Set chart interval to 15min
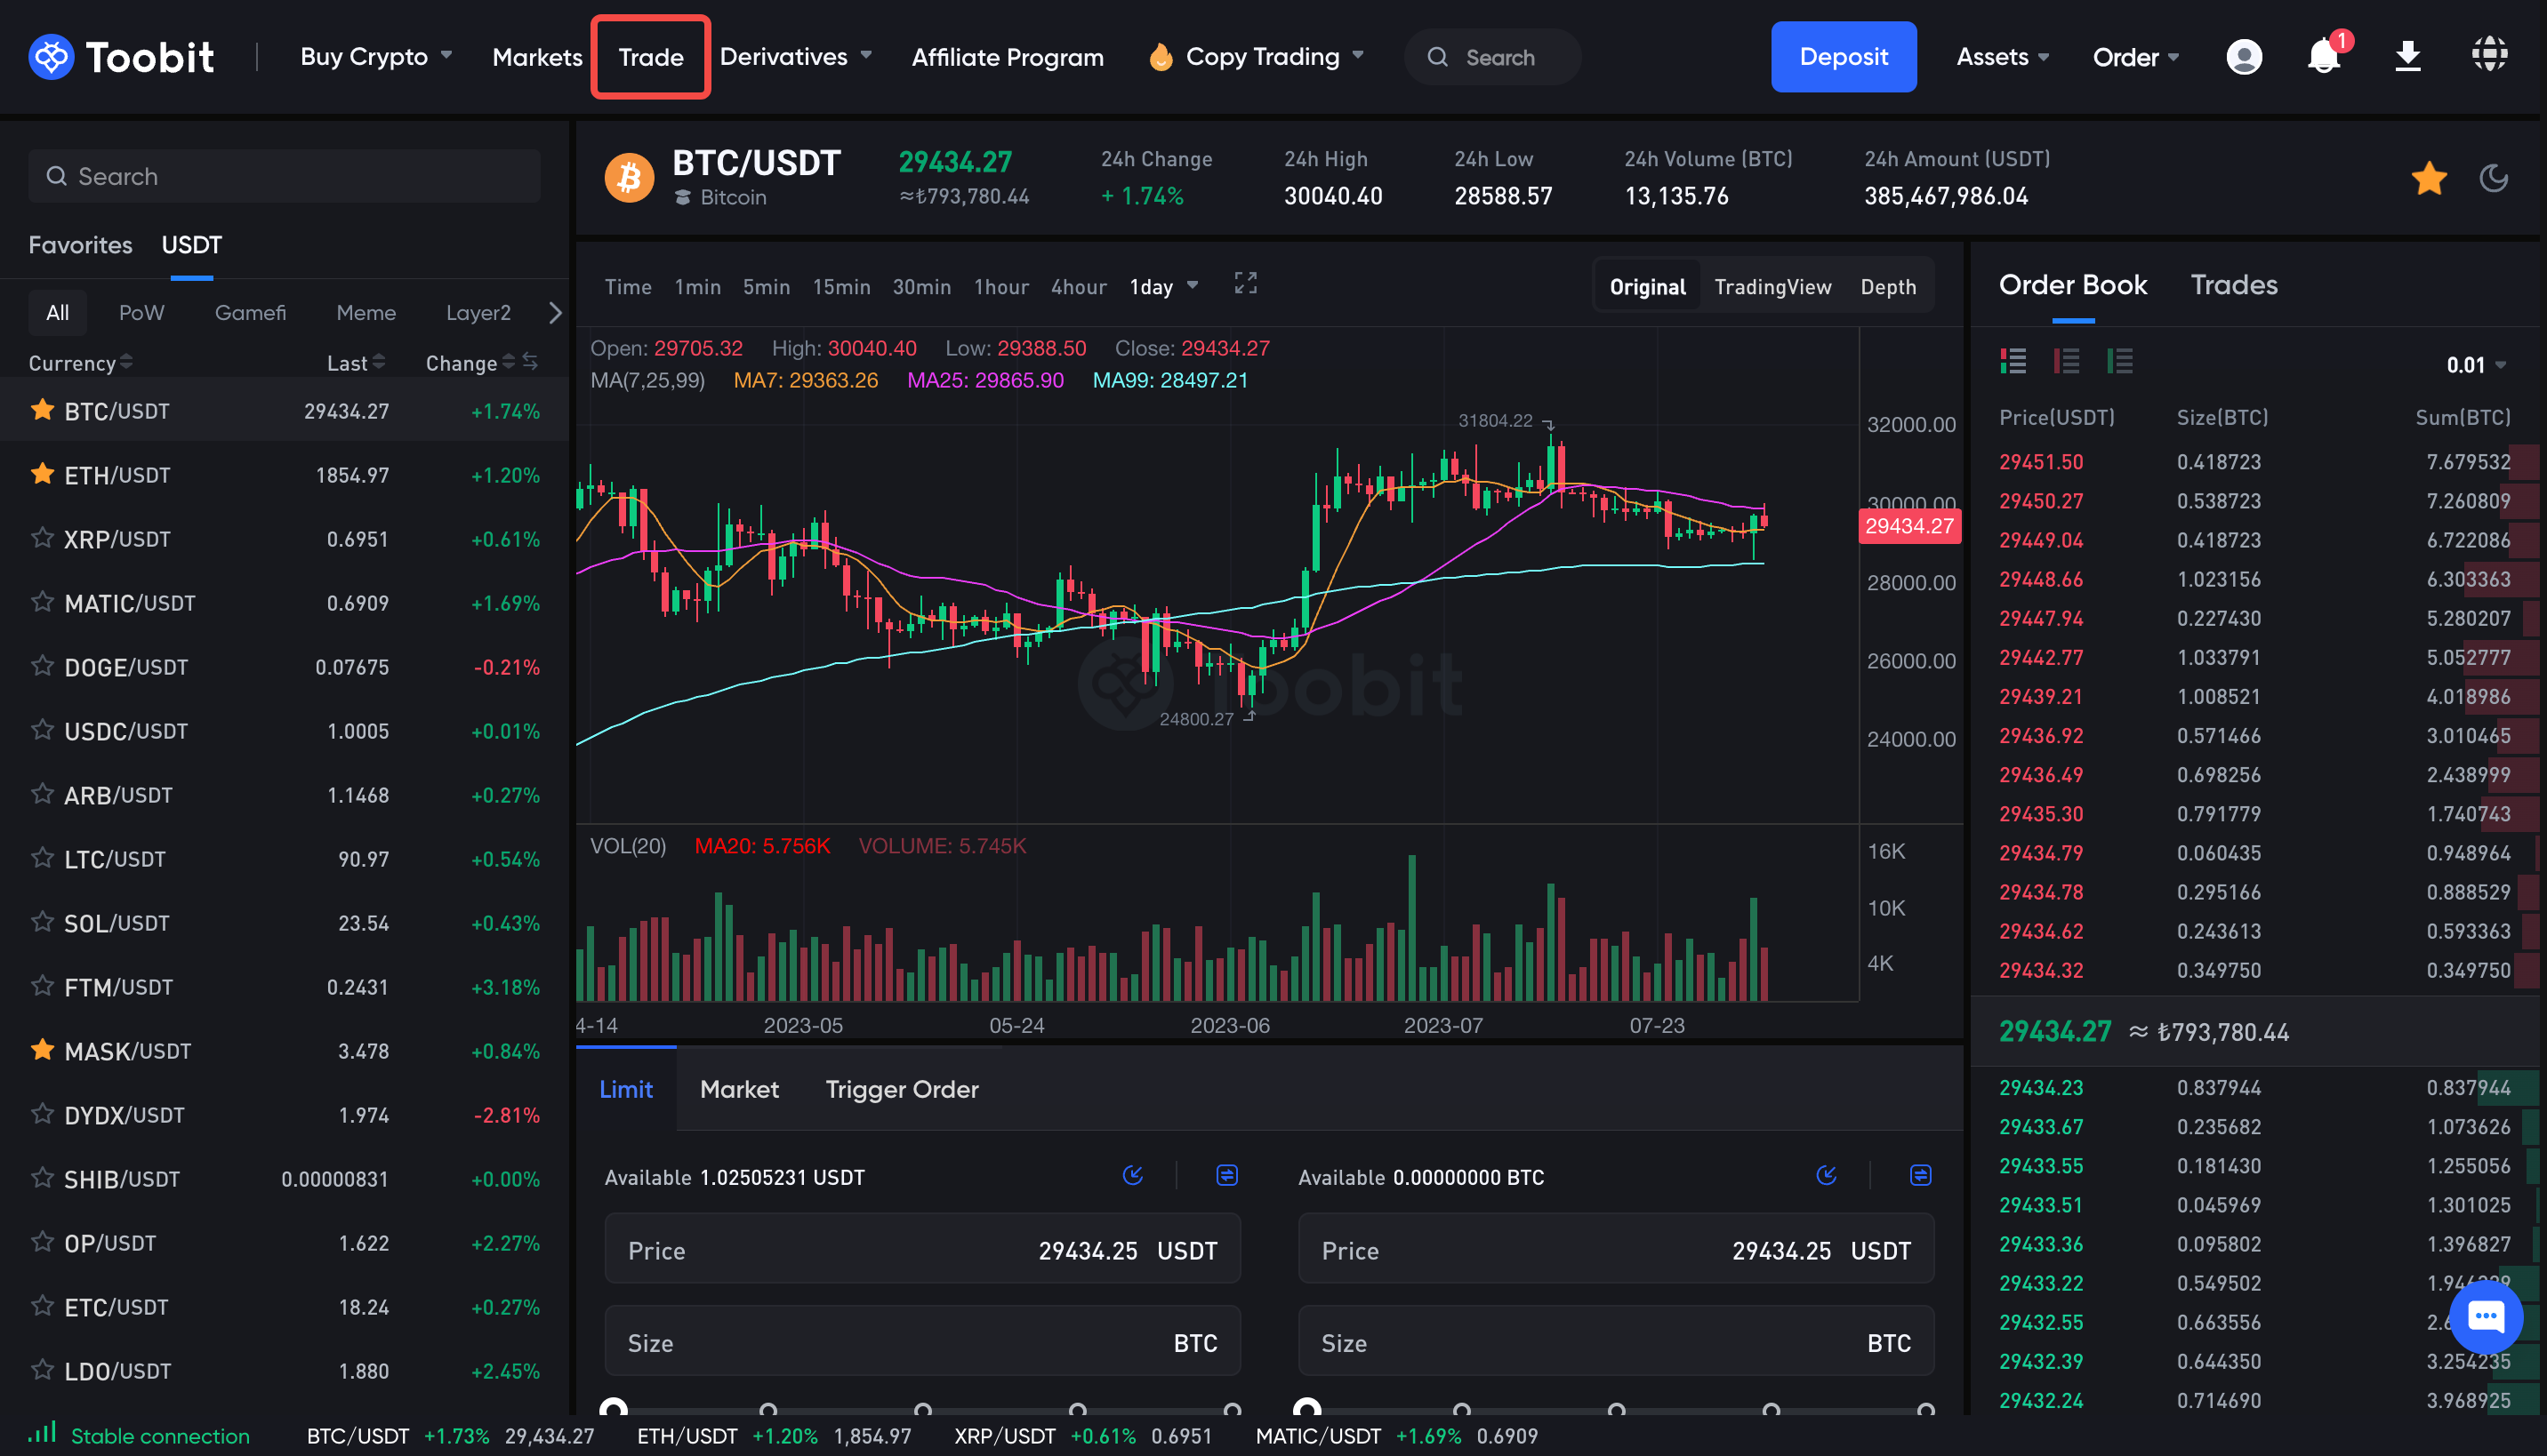2547x1456 pixels. [x=840, y=287]
